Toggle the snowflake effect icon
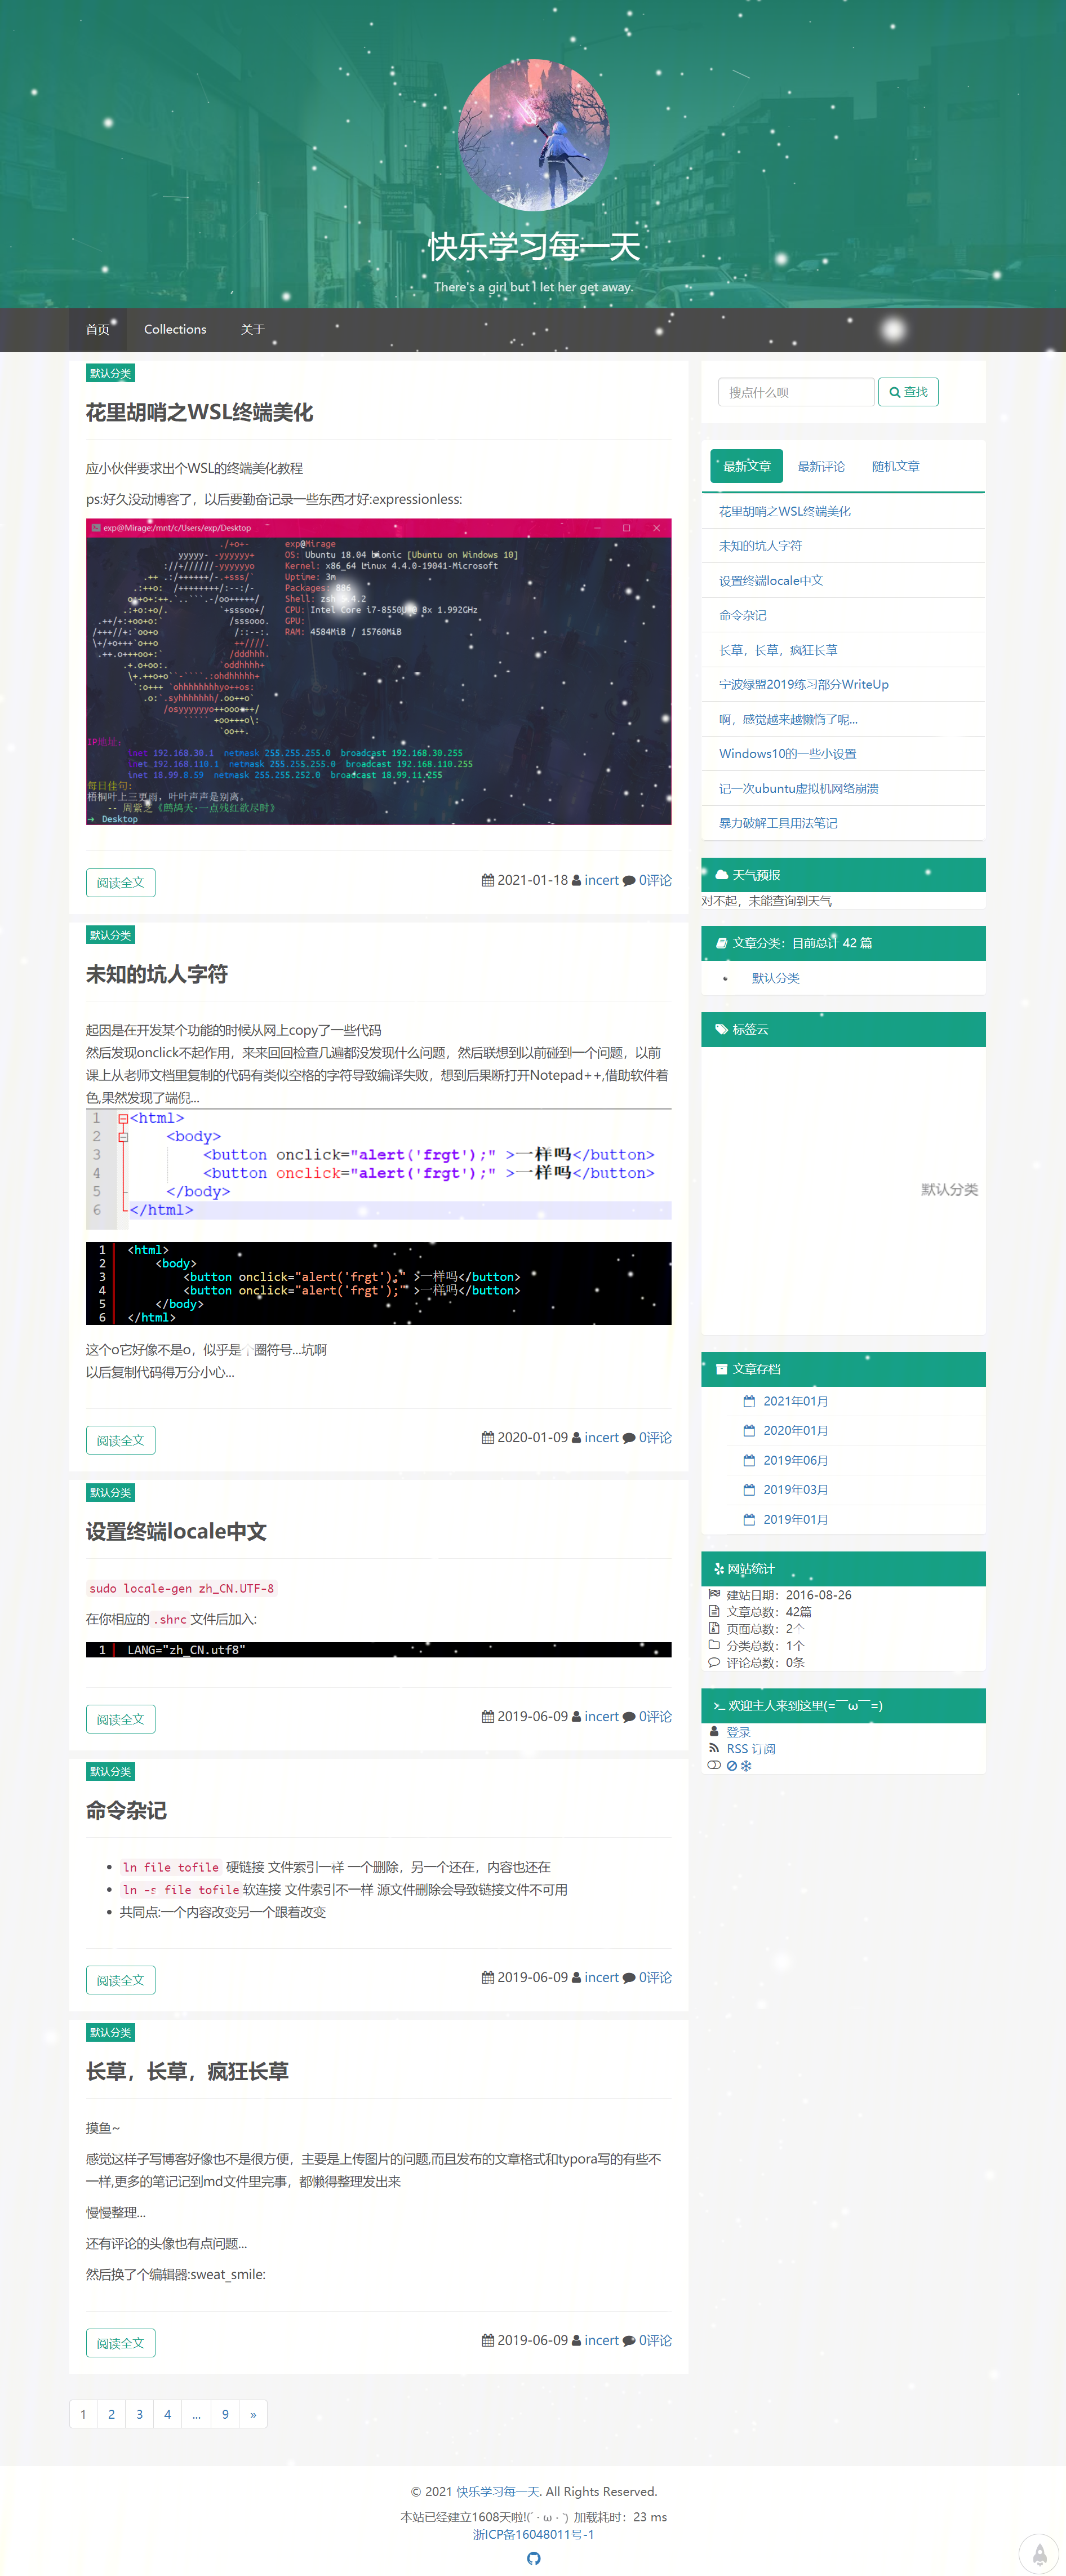Image resolution: width=1066 pixels, height=2576 pixels. (x=746, y=1766)
